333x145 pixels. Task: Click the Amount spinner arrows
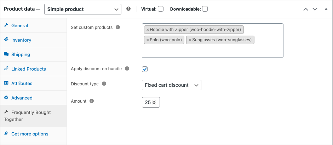tap(154, 102)
